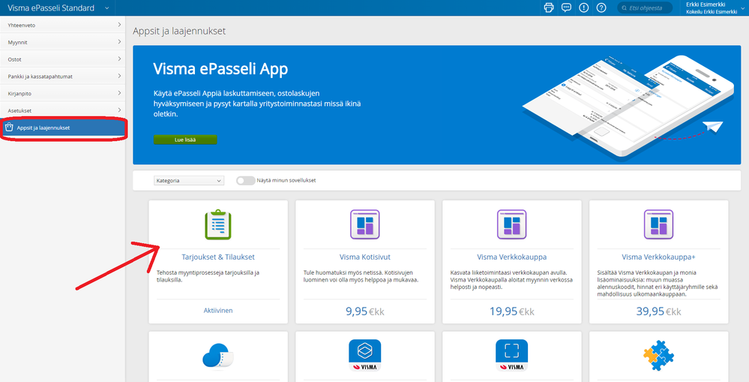This screenshot has height=382, width=749.
Task: Expand the Yhteenveto menu chevron
Action: tap(119, 24)
